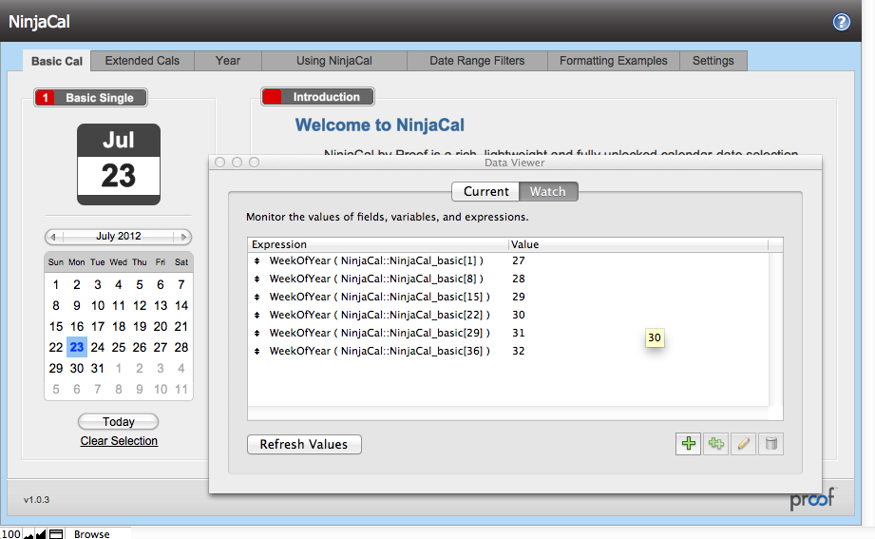Edit the expression with the pencil icon
The width and height of the screenshot is (875, 539).
743,444
